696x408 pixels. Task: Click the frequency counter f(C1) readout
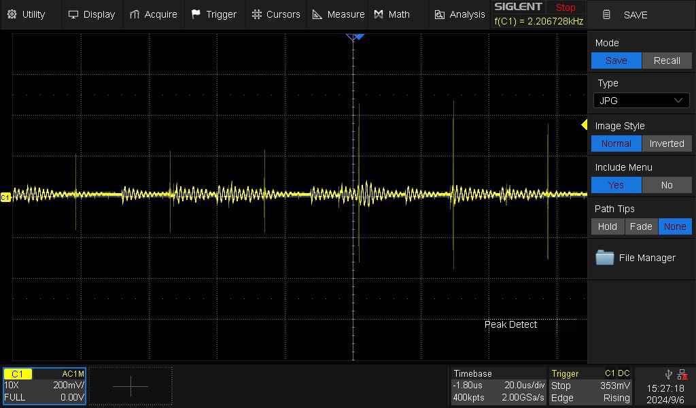pyautogui.click(x=539, y=21)
